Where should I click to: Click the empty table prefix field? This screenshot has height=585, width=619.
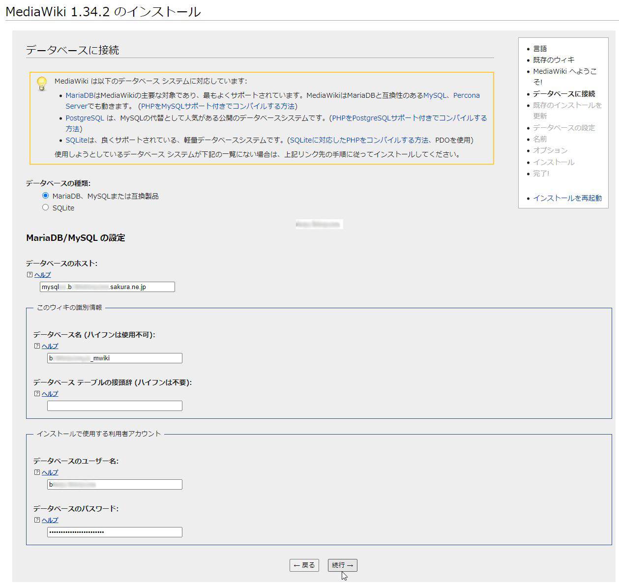[115, 406]
